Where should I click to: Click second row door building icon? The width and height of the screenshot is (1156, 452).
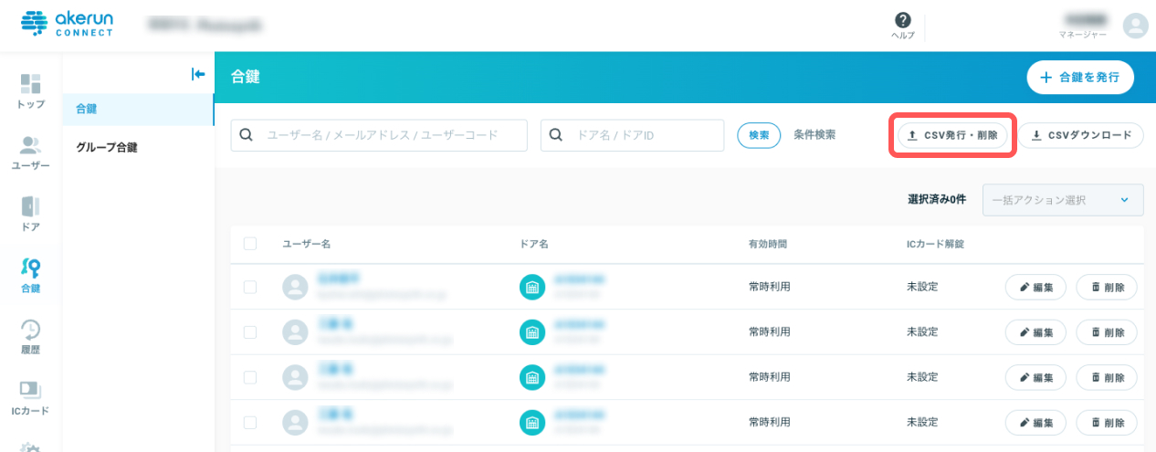tap(532, 331)
